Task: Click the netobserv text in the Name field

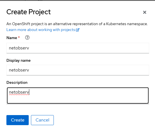Action: pos(19,48)
